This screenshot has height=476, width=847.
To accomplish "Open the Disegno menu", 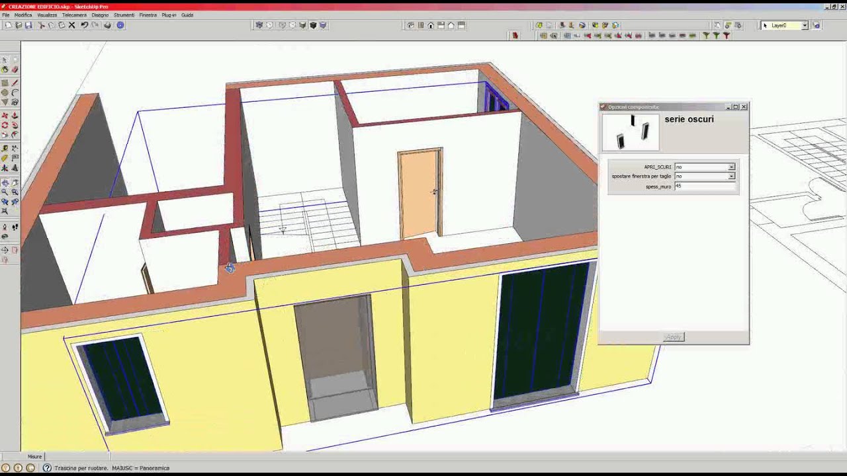I will click(100, 15).
